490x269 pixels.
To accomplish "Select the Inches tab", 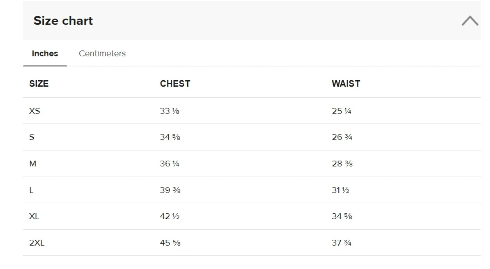I will pos(45,53).
